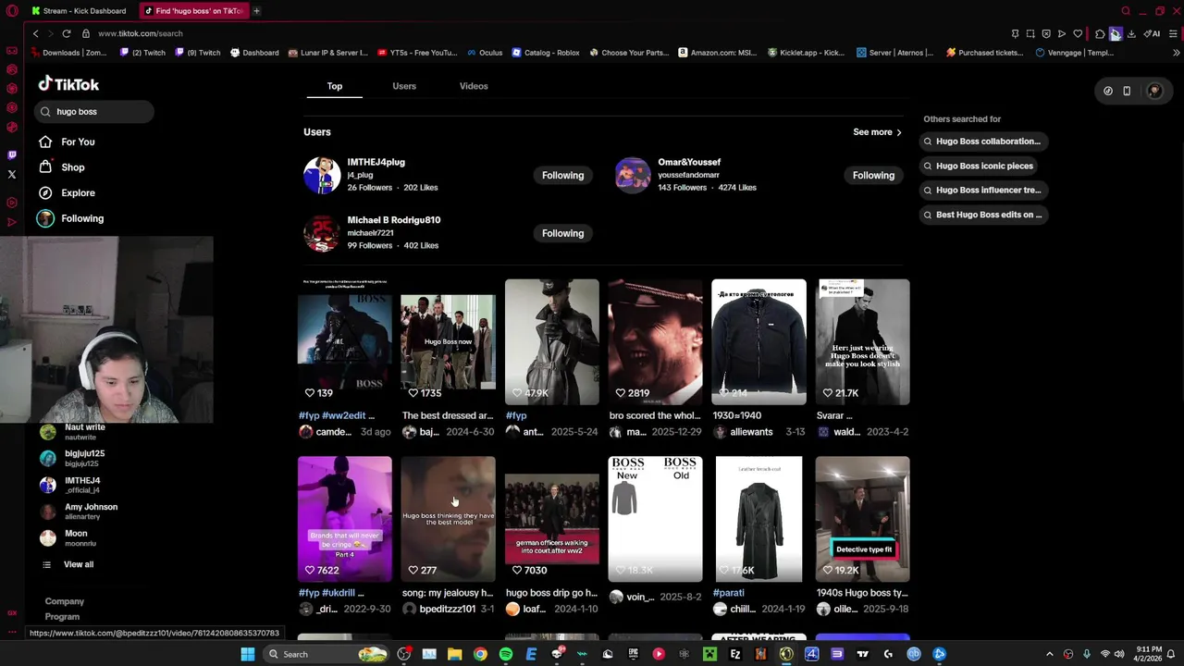This screenshot has width=1184, height=666.
Task: Switch to the Top tab
Action: 334,86
